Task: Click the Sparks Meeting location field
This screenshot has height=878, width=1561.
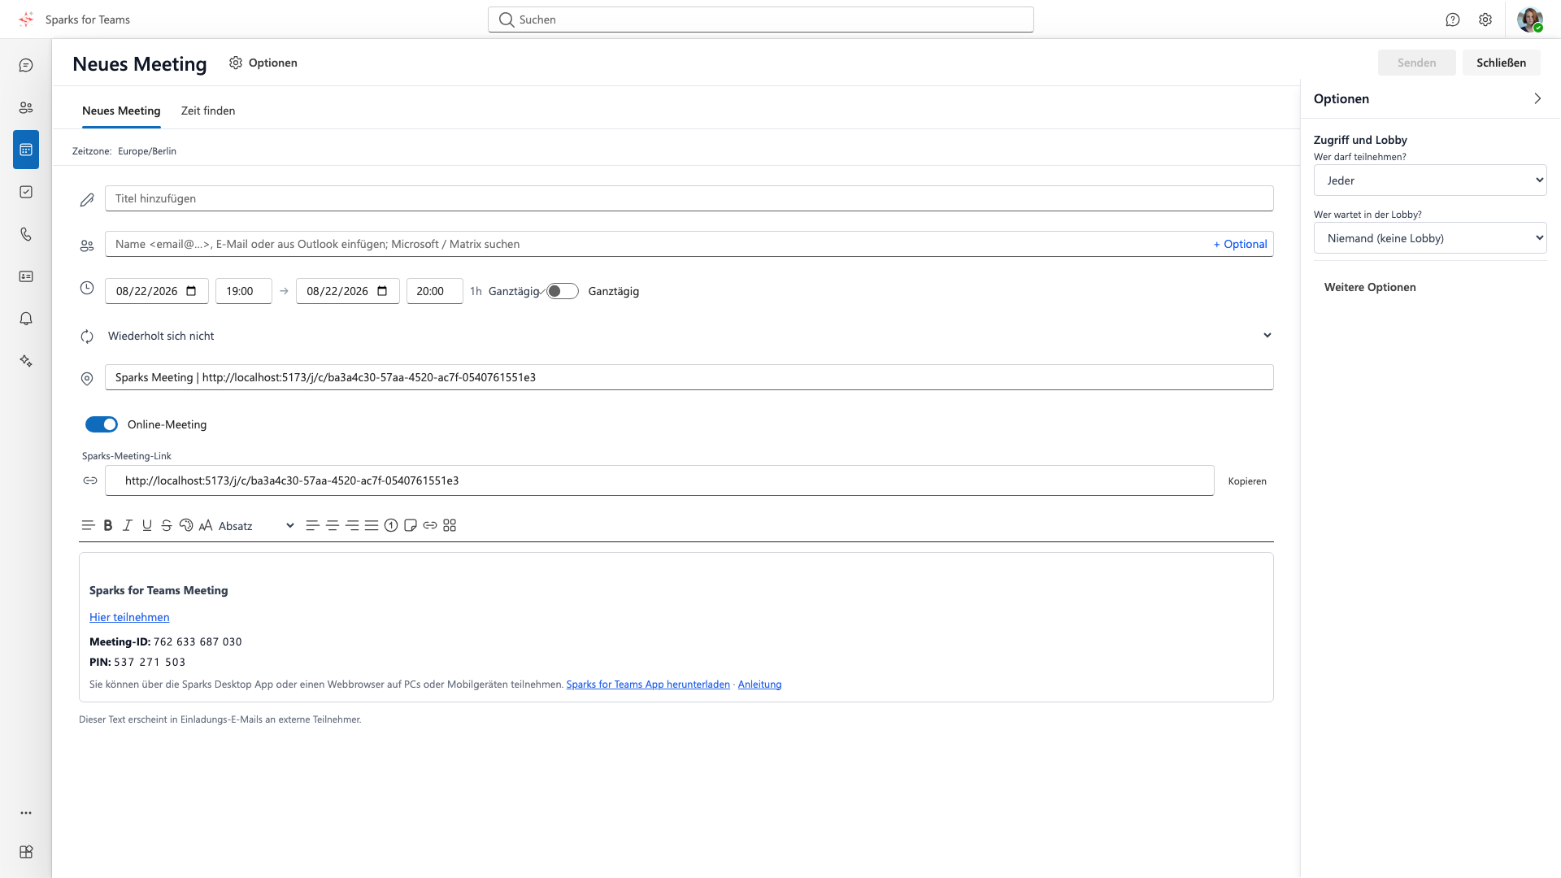Action: (689, 377)
